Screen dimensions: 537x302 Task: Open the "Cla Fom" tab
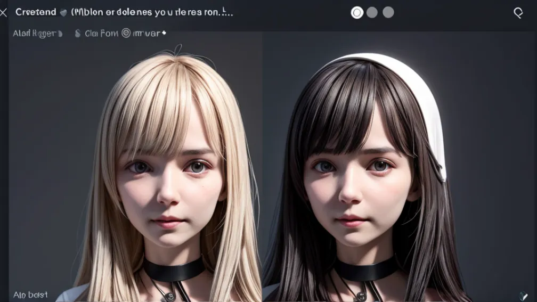click(101, 34)
